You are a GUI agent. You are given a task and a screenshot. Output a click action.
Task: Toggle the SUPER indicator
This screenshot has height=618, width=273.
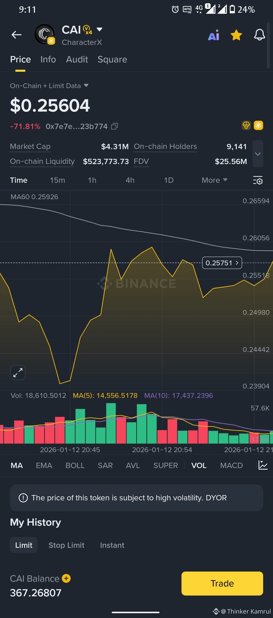[x=166, y=465]
